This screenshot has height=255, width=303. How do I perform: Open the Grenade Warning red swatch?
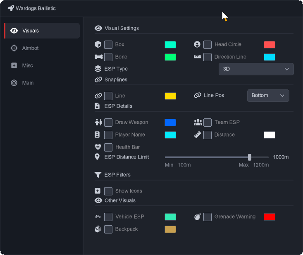(x=270, y=217)
